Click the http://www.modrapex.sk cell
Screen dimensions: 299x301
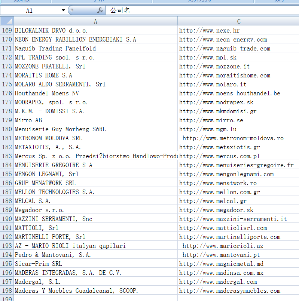pyautogui.click(x=238, y=102)
